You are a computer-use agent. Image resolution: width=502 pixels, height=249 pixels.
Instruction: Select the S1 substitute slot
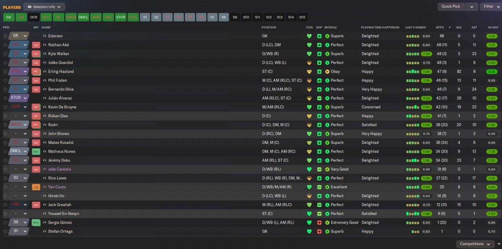coord(145,17)
